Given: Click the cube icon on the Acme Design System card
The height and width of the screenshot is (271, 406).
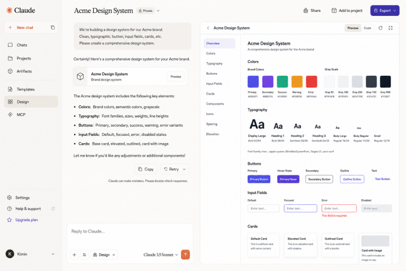Looking at the screenshot, I should pos(80,76).
